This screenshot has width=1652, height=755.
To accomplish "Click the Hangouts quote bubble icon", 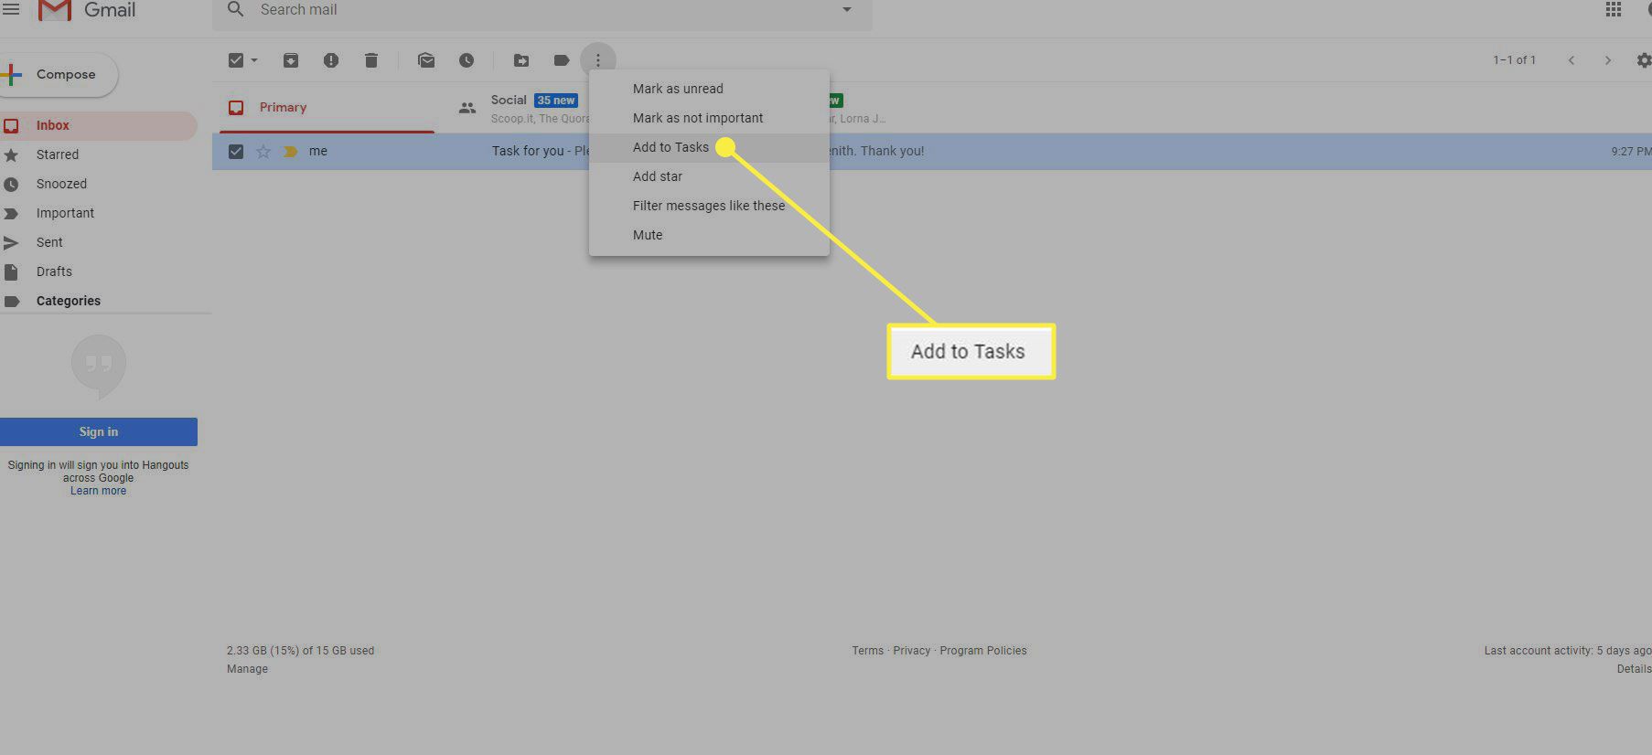I will click(x=99, y=367).
